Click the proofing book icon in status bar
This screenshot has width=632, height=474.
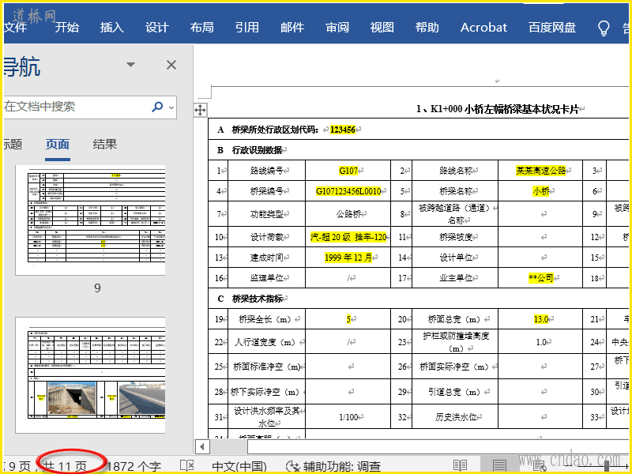187,466
